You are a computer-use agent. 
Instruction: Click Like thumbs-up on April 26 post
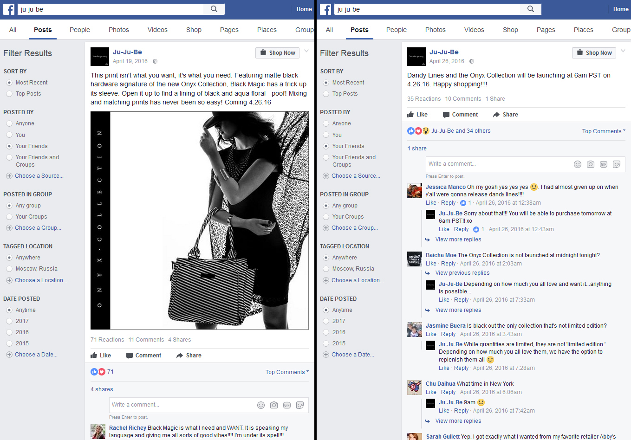417,115
